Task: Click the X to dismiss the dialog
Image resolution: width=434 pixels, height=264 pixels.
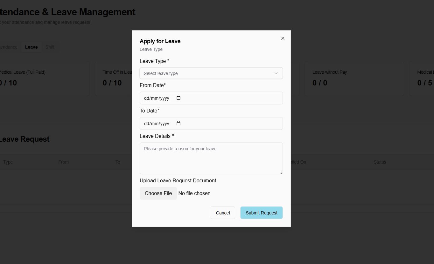Action: pyautogui.click(x=283, y=38)
